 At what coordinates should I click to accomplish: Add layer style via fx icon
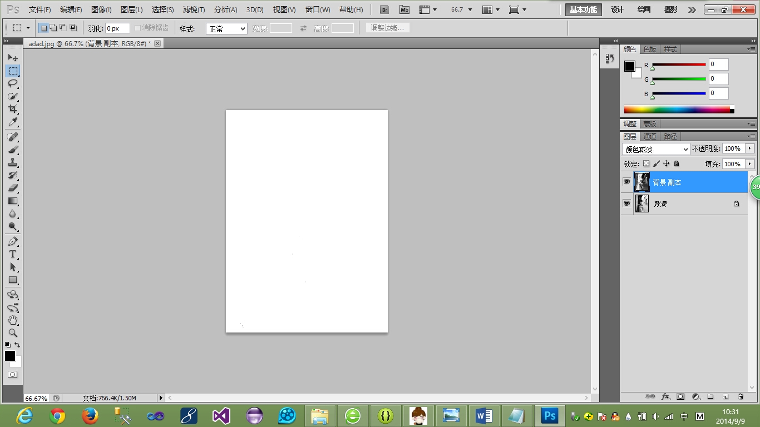point(665,396)
